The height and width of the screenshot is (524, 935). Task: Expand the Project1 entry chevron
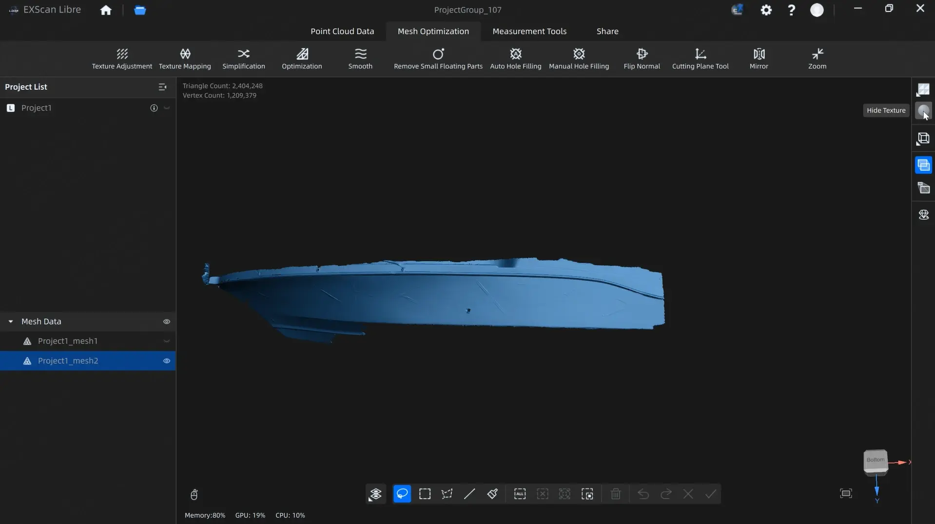click(167, 108)
